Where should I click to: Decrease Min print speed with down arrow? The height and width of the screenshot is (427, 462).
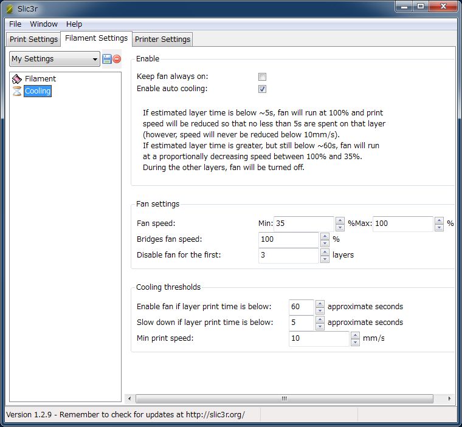click(355, 343)
